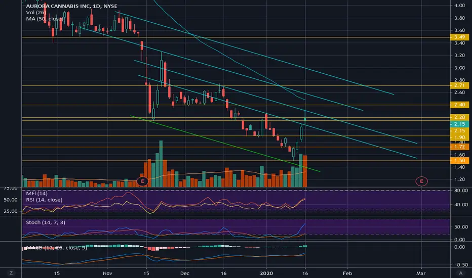Select the Vol (26) indicator label
This screenshot has height=278, width=472.
[x=36, y=12]
